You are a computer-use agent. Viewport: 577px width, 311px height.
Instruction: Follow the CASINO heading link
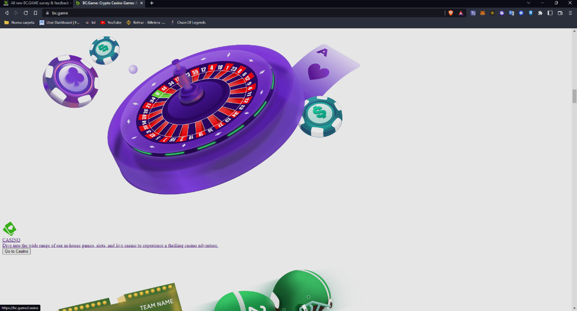11,240
